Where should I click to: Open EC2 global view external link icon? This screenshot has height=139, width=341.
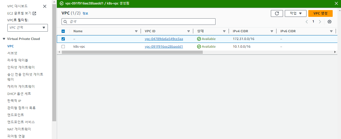click(x=34, y=13)
